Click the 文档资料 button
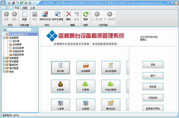The width and height of the screenshot is (179, 118). point(153,98)
